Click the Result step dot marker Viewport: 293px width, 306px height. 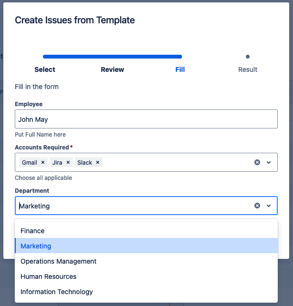(x=248, y=57)
